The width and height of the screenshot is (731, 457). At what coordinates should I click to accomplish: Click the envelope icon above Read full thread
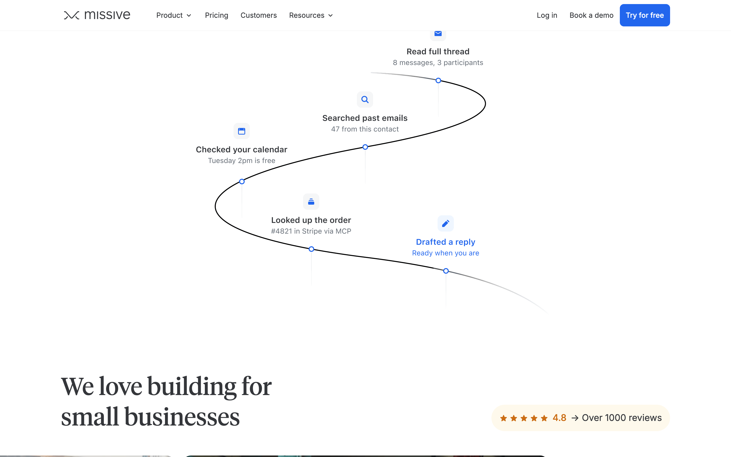click(438, 34)
